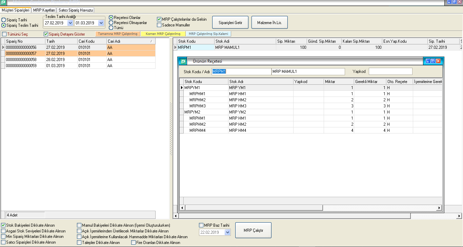Image resolution: width=463 pixels, height=247 pixels.
Task: Close the Ürünün Reçetesi dialog
Action: (x=438, y=61)
